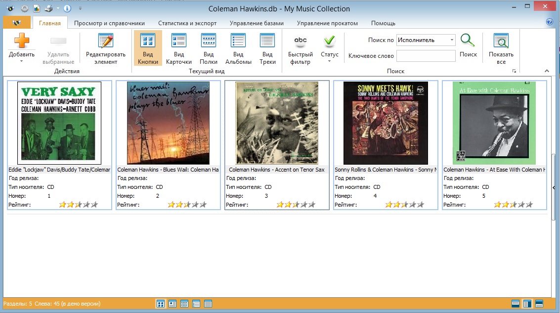Click the blue info quick-access icon
560x313 pixels.
coord(67,8)
